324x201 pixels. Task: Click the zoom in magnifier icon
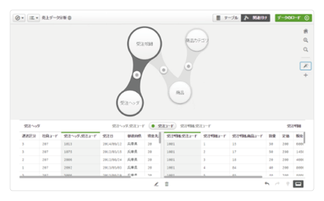pyautogui.click(x=306, y=40)
